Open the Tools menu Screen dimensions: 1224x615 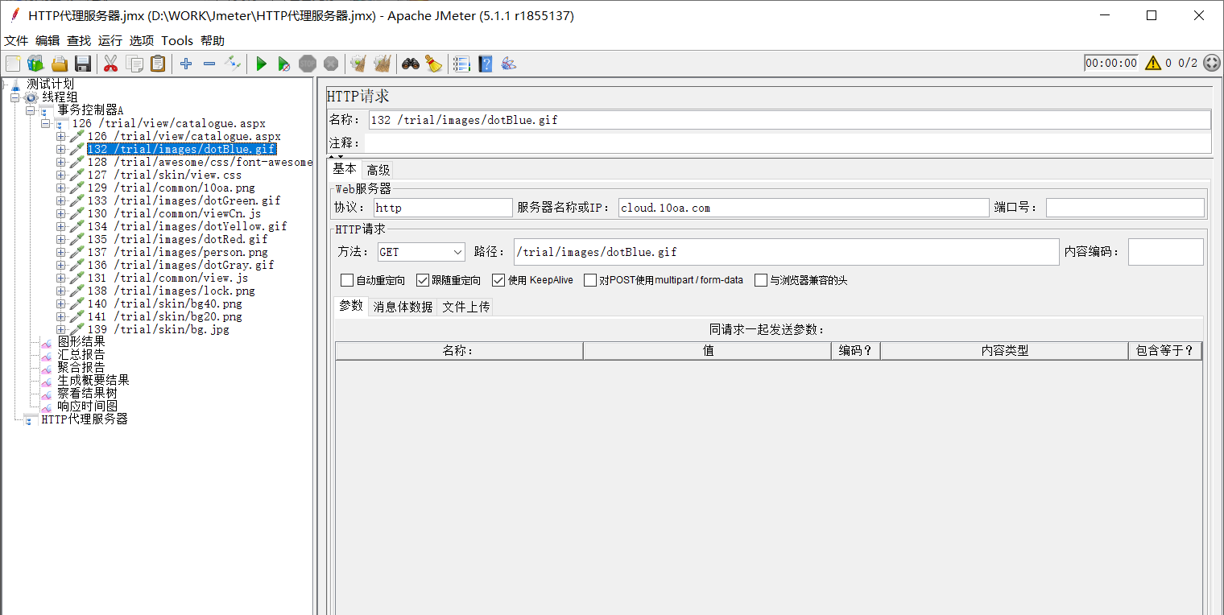(x=177, y=40)
